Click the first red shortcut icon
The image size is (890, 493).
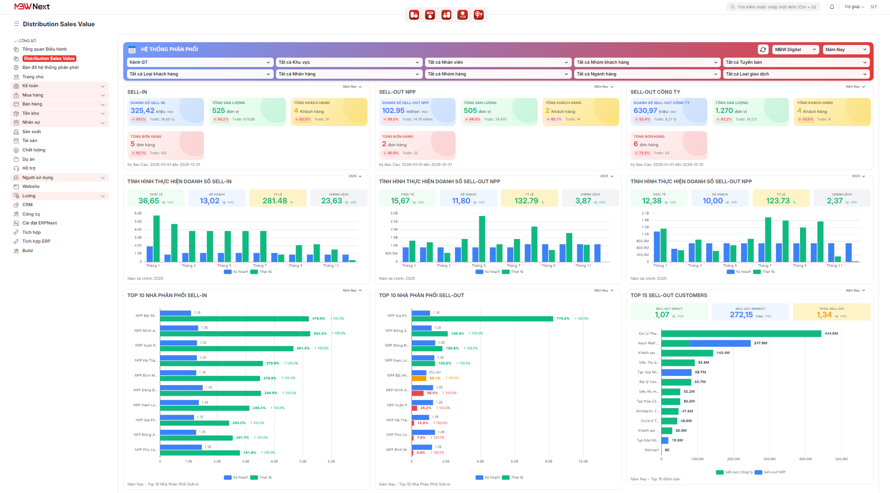[414, 15]
